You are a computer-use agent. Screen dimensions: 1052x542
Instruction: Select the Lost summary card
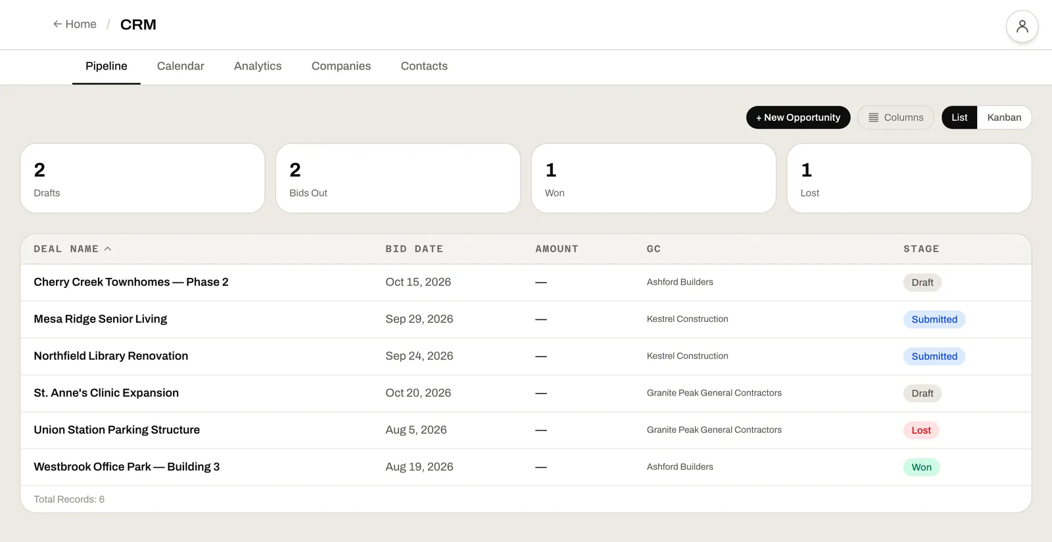click(x=909, y=178)
